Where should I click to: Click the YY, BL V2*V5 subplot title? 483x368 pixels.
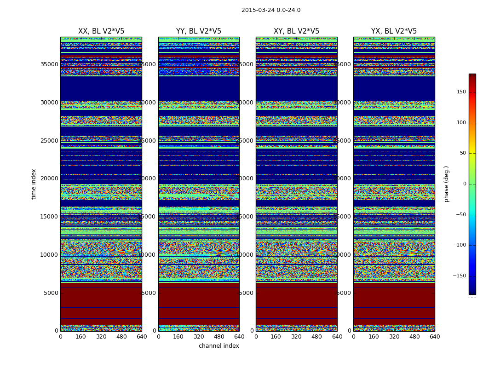pos(199,31)
